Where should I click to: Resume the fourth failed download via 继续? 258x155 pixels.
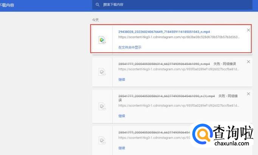coord(122,148)
